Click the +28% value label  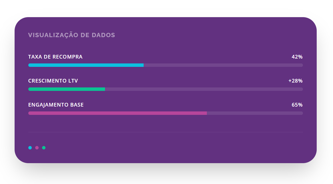pyautogui.click(x=296, y=81)
